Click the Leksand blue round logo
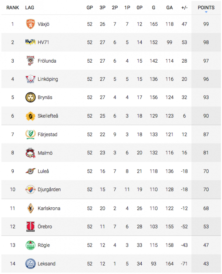 coord(30,264)
